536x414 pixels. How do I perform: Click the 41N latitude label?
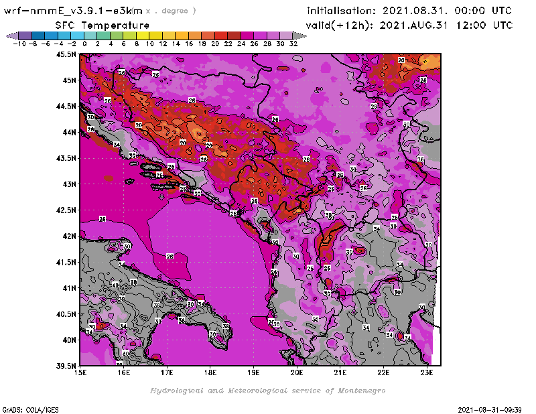click(x=70, y=288)
